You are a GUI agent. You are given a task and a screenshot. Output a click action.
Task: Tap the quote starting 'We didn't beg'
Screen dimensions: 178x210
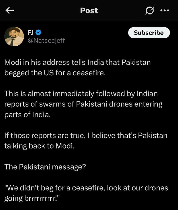pyautogui.click(x=86, y=193)
